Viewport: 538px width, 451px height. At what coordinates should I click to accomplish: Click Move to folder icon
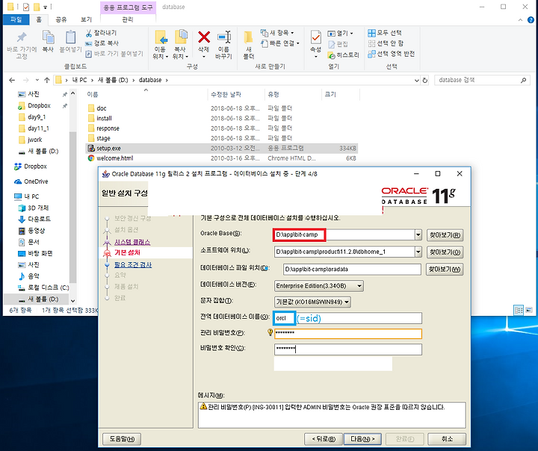[161, 37]
